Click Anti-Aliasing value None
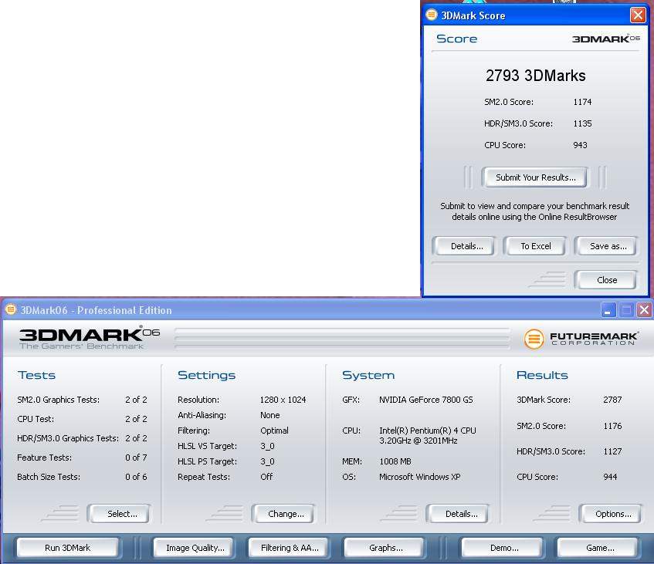654x564 pixels. coord(269,415)
